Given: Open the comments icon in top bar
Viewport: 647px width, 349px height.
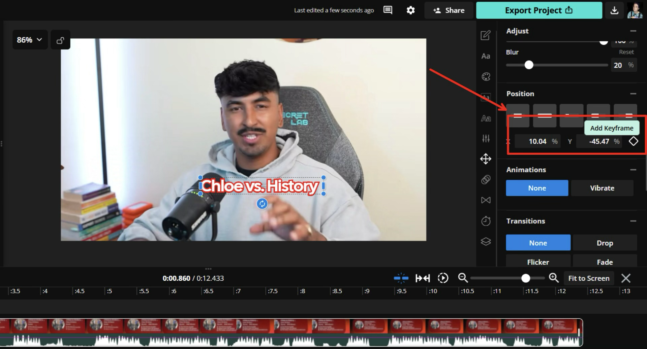Looking at the screenshot, I should point(388,10).
